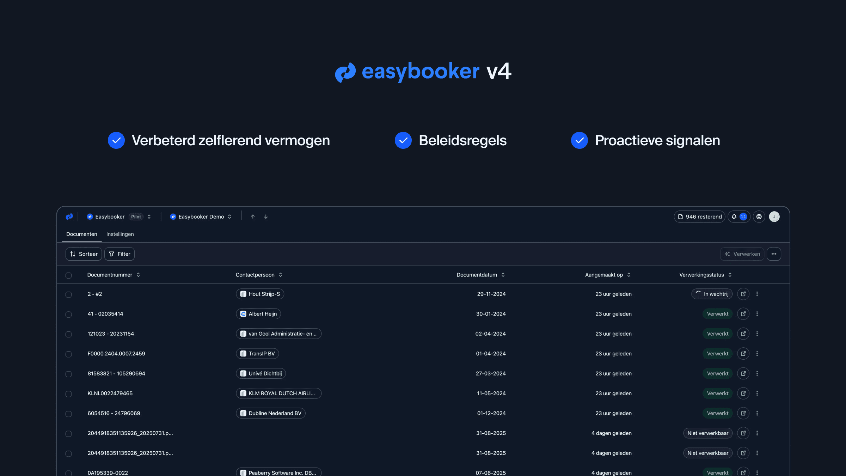Click the three-dot menu on the Hout Strijp-S row
846x476 pixels.
pos(757,294)
